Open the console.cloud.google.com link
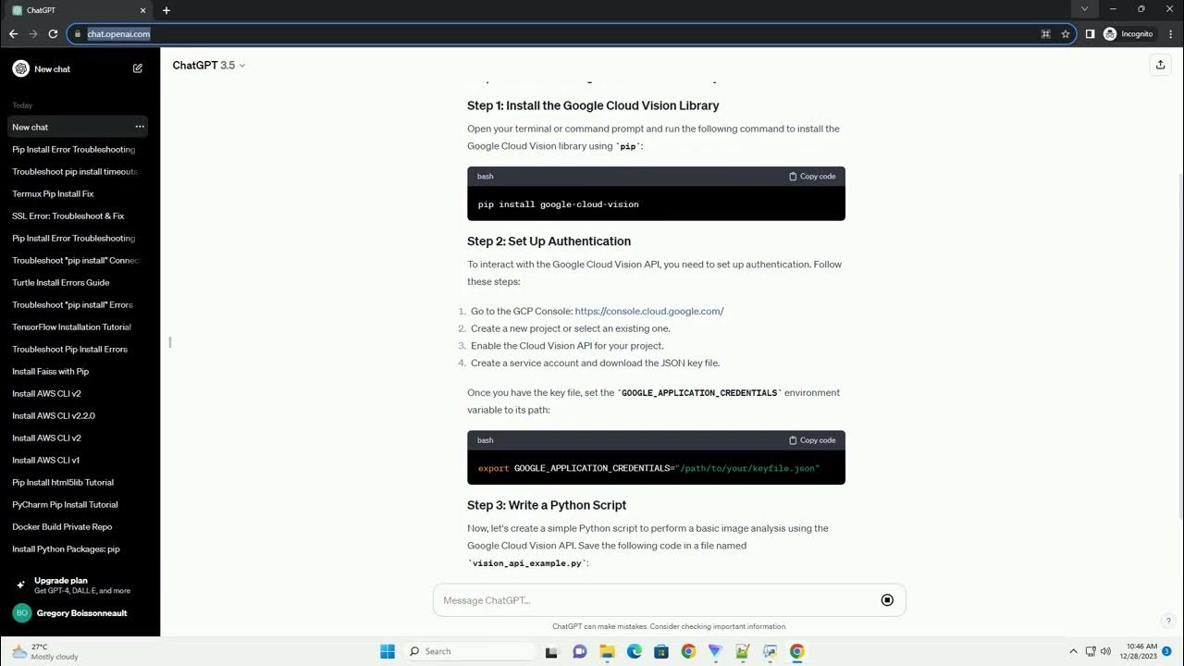This screenshot has height=666, width=1184. [x=649, y=312]
